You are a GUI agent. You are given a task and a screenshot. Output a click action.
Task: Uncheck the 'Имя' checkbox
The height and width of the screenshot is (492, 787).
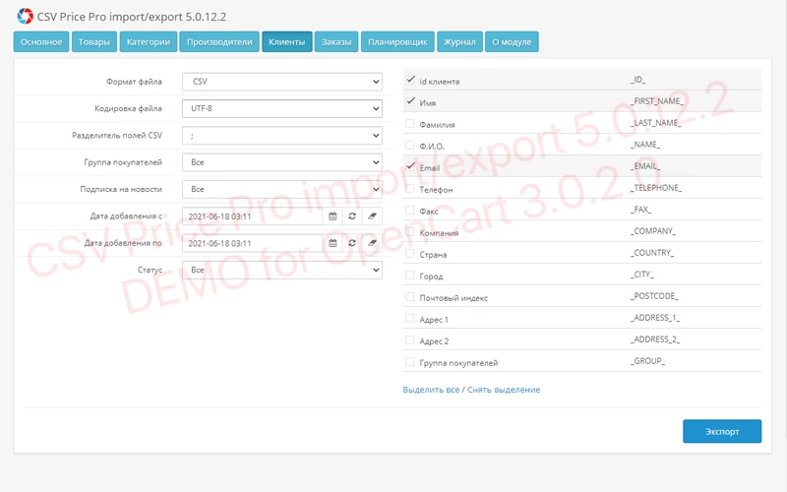pos(410,101)
